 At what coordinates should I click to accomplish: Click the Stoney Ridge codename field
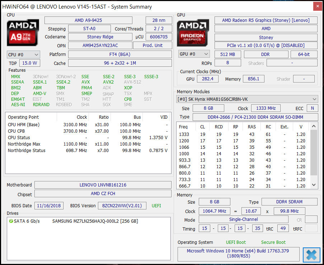tap(100, 37)
